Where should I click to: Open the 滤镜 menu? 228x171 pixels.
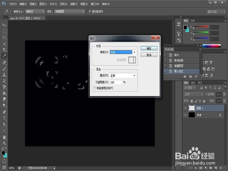tap(74, 4)
